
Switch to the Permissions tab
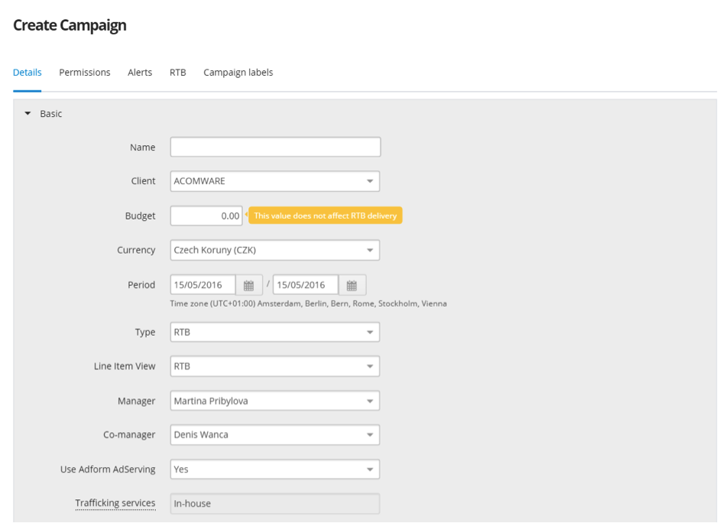[85, 73]
